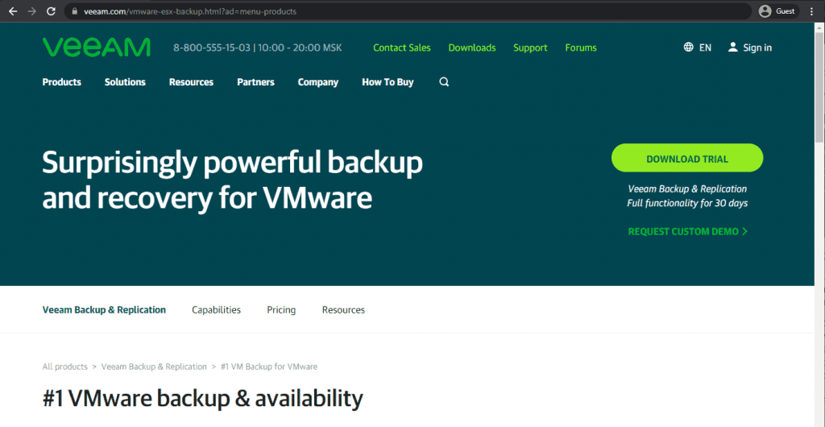825x427 pixels.
Task: Open Chrome three-dot menu
Action: coord(812,11)
